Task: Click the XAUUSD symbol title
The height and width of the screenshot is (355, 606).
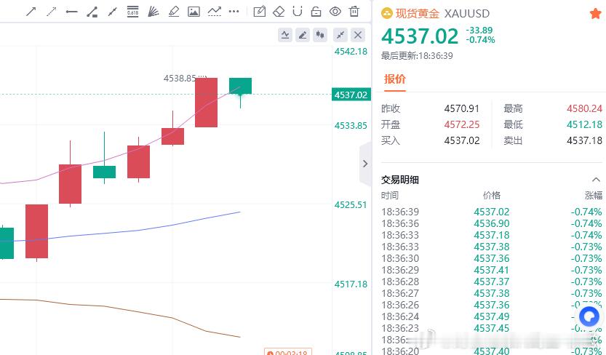Action: click(467, 14)
